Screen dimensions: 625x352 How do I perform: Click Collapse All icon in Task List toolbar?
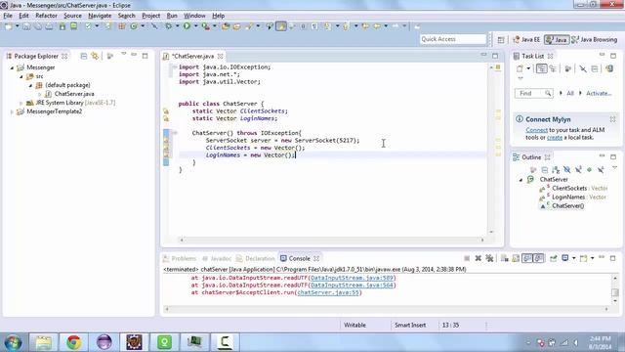point(595,68)
